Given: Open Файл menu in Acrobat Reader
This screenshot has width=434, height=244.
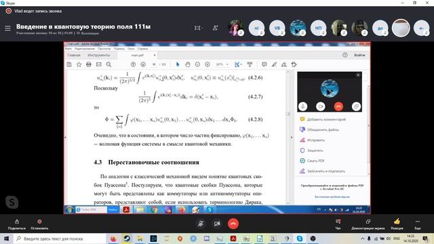Looking at the screenshot, I should pyautogui.click(x=68, y=49).
